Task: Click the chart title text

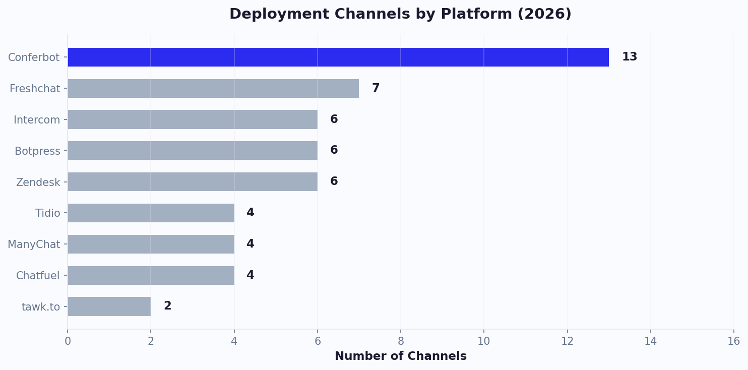Action: pyautogui.click(x=400, y=14)
